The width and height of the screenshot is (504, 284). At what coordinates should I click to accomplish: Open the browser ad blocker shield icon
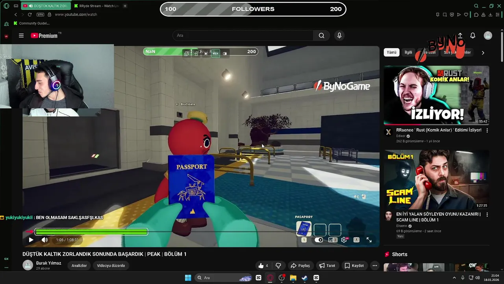point(452,15)
